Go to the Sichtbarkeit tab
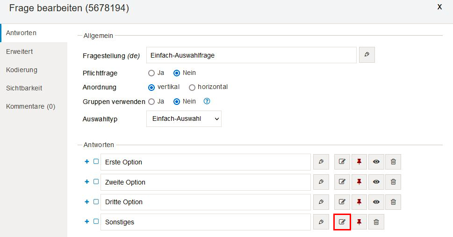Viewport: 453px width, 237px height. (x=24, y=88)
